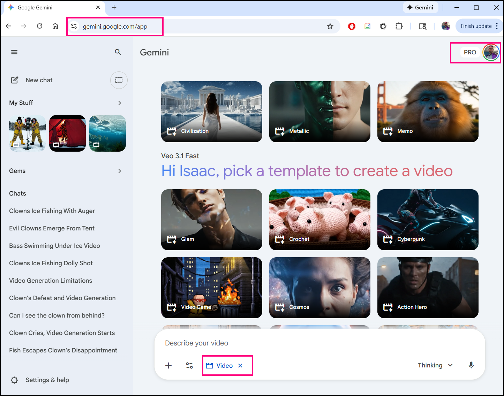Click the plus icon to add files

168,365
